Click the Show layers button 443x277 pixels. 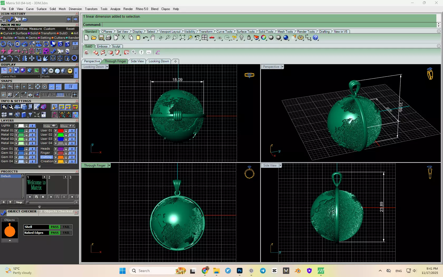pos(68,126)
